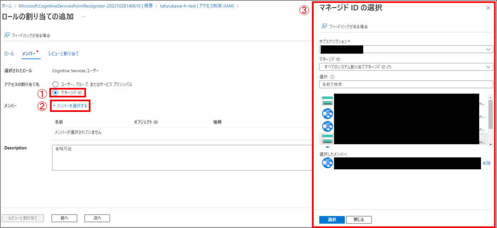Click the レビューと割り当て button at the bottom
The width and height of the screenshot is (497, 228).
coord(22,218)
